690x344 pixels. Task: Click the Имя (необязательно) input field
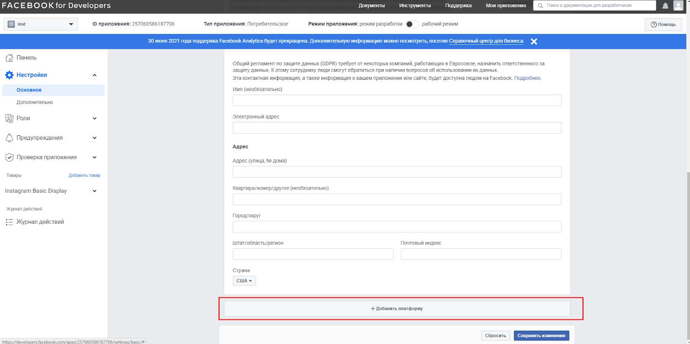pyautogui.click(x=397, y=100)
